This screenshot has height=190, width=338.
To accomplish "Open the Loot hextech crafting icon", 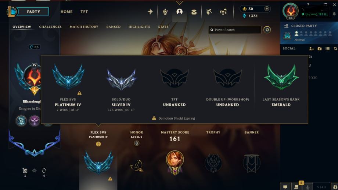I will [208, 12].
